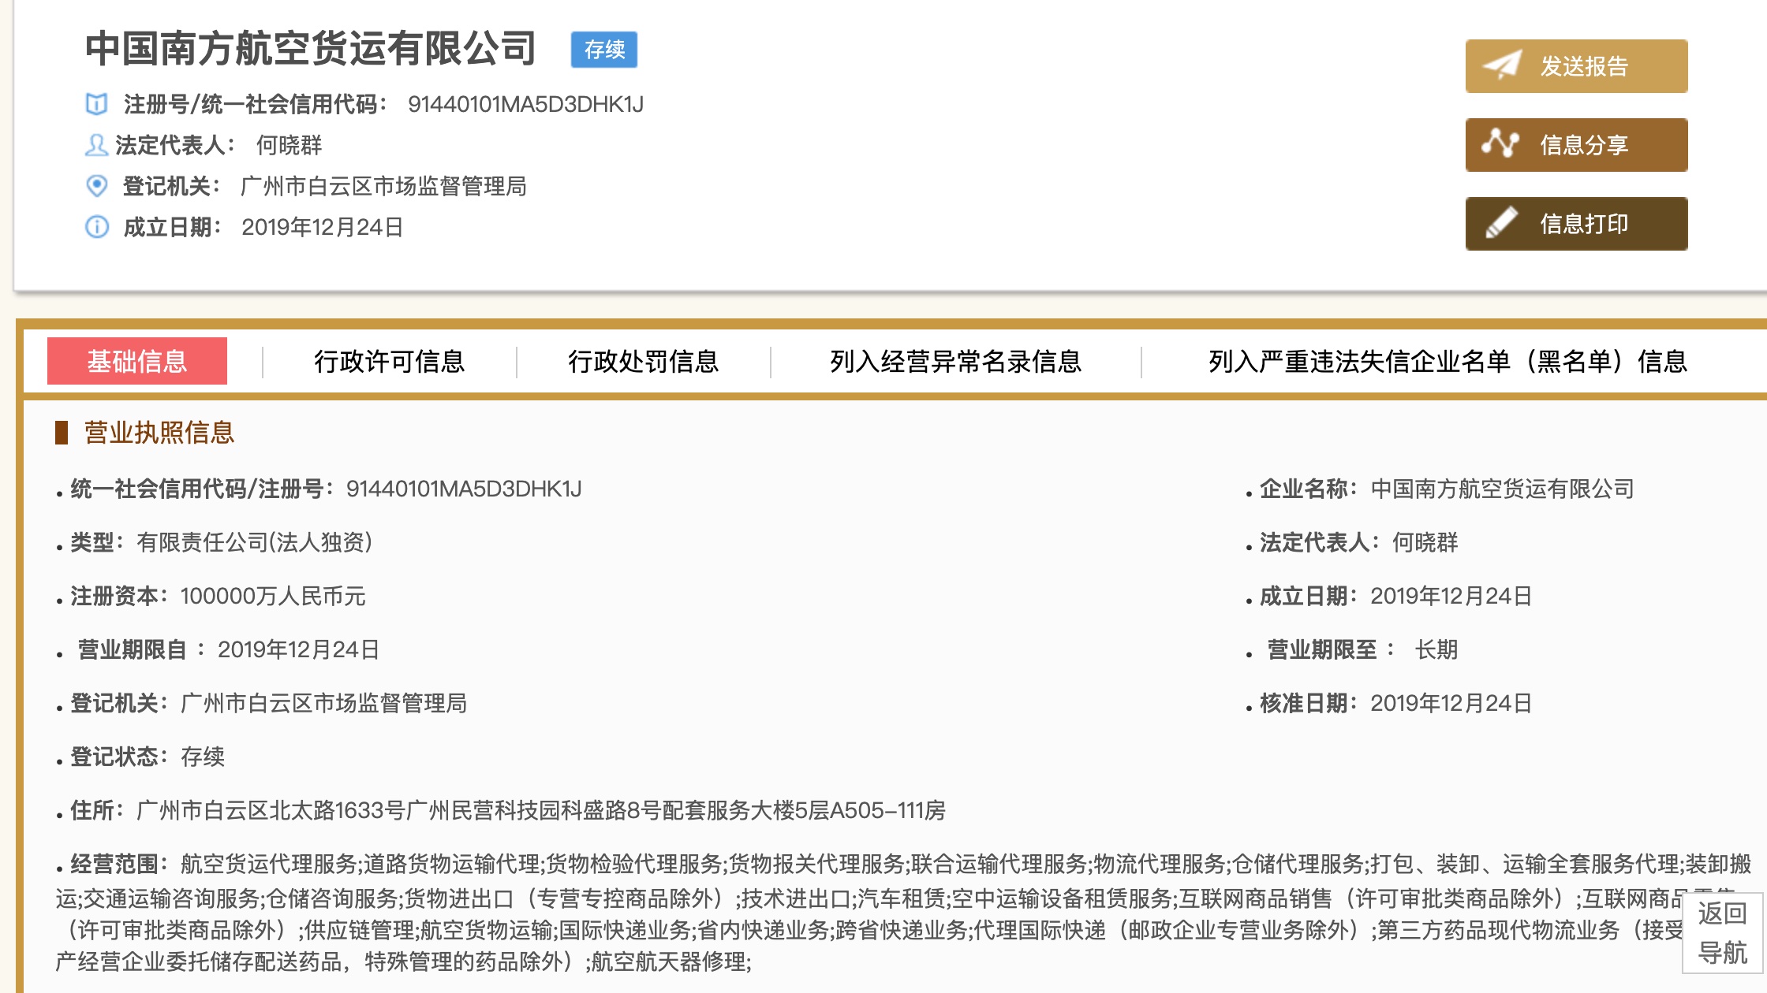Select the 基础信息 tab

137,361
